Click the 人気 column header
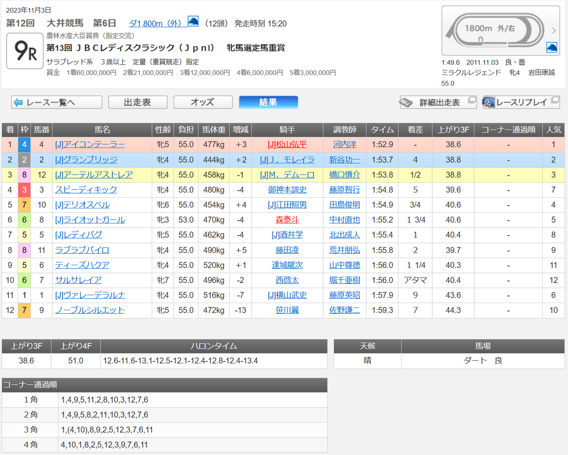This screenshot has width=568, height=455. click(554, 130)
